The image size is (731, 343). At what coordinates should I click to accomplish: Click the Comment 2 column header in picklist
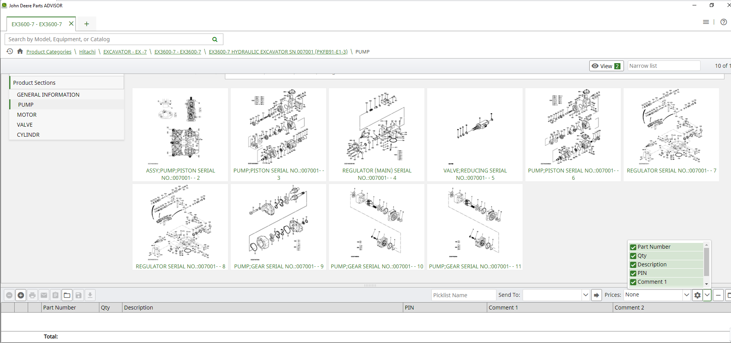pyautogui.click(x=672, y=308)
